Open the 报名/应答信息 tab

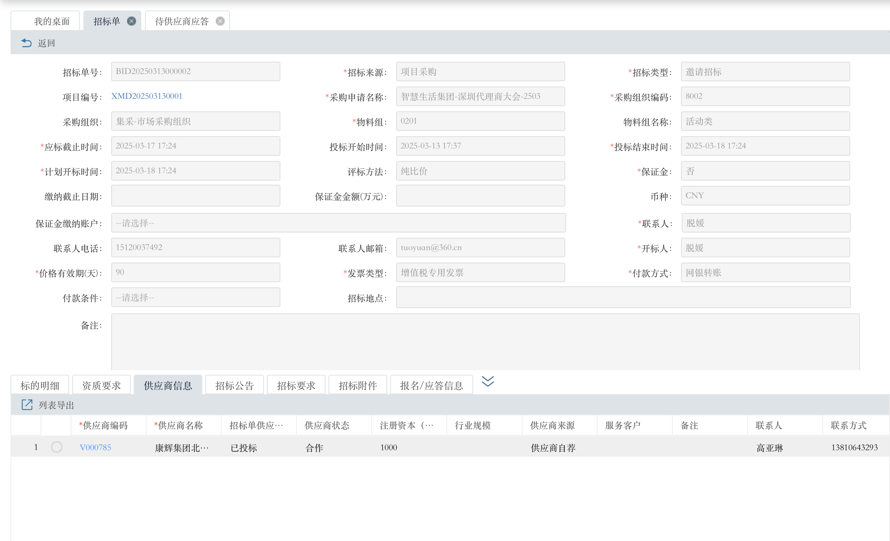[431, 385]
